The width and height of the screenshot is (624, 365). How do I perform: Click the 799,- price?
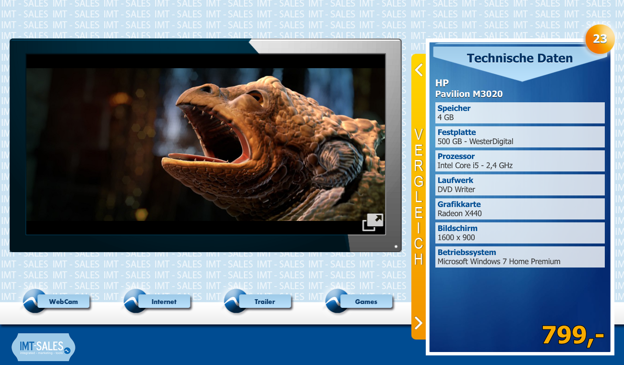(573, 335)
